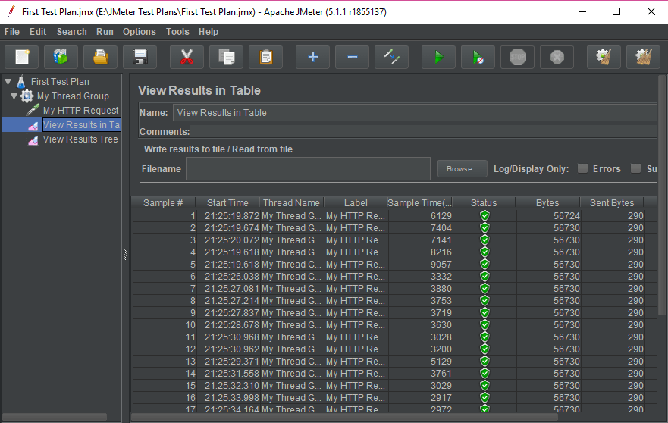Click the Stop test icon
This screenshot has height=423, width=668.
[x=518, y=57]
